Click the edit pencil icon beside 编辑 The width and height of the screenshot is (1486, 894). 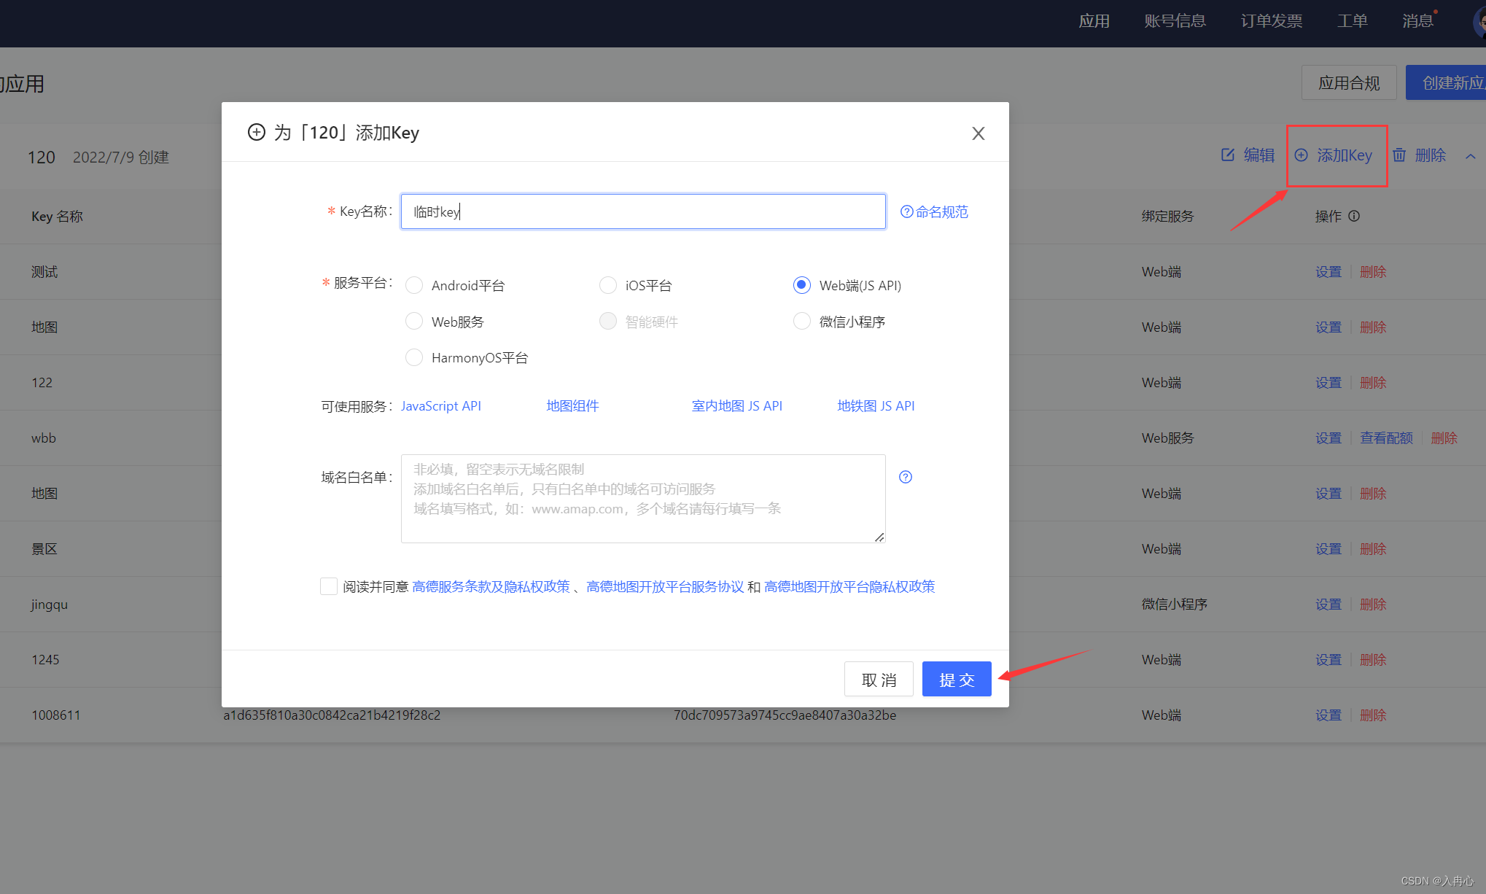(1228, 155)
